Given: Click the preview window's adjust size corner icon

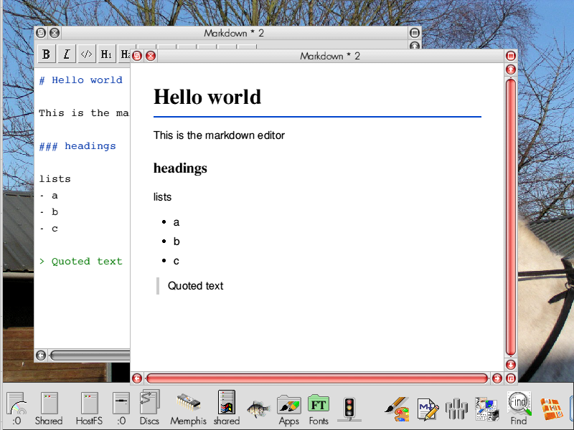Looking at the screenshot, I should 511,378.
